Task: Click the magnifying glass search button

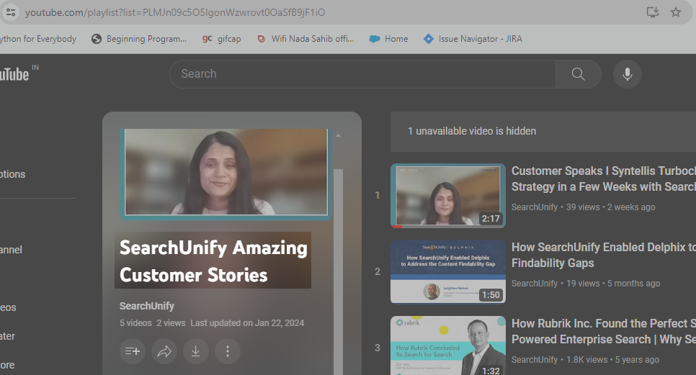Action: [x=578, y=74]
